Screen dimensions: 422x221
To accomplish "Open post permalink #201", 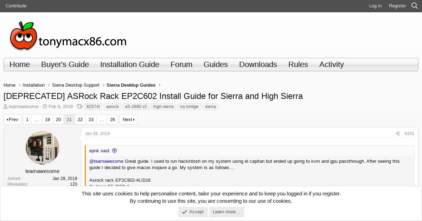I will point(409,134).
